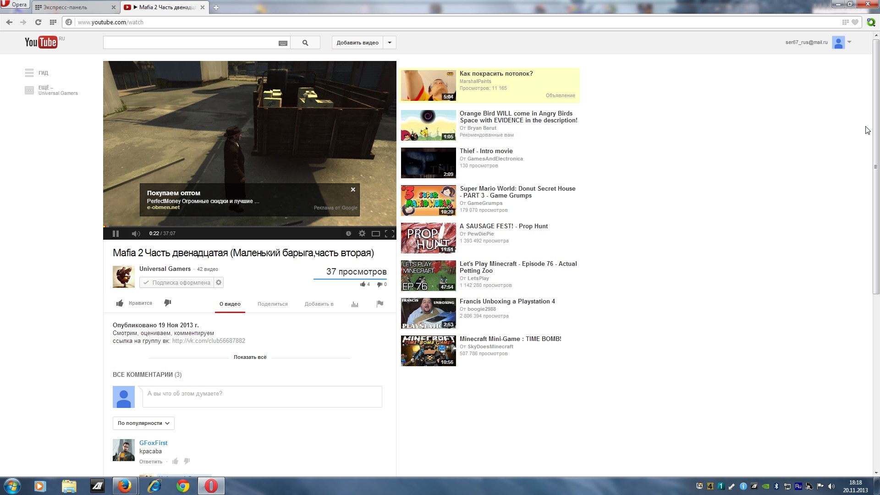This screenshot has width=880, height=495.
Task: Open Windows Explorer folder in taskbar
Action: (x=69, y=486)
